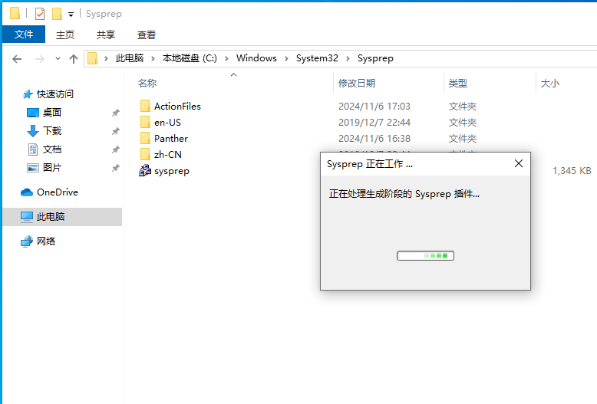The height and width of the screenshot is (404, 597).
Task: Expand the chevron after 此电脑 in breadcrumb
Action: (153, 58)
